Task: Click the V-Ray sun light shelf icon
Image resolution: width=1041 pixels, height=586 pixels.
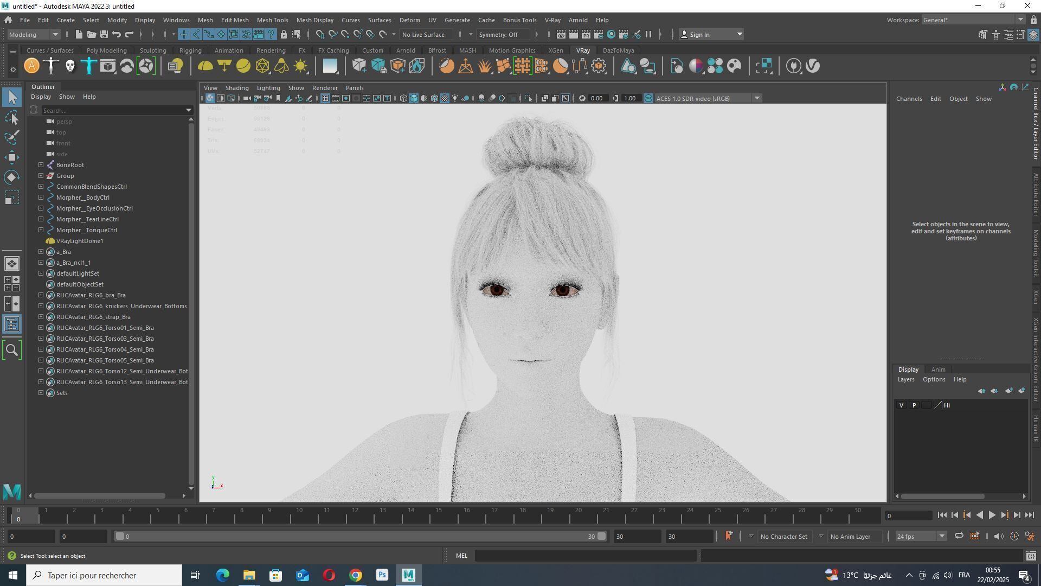Action: (x=300, y=66)
